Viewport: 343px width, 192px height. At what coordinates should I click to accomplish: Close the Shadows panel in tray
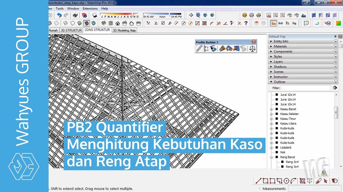[336, 67]
